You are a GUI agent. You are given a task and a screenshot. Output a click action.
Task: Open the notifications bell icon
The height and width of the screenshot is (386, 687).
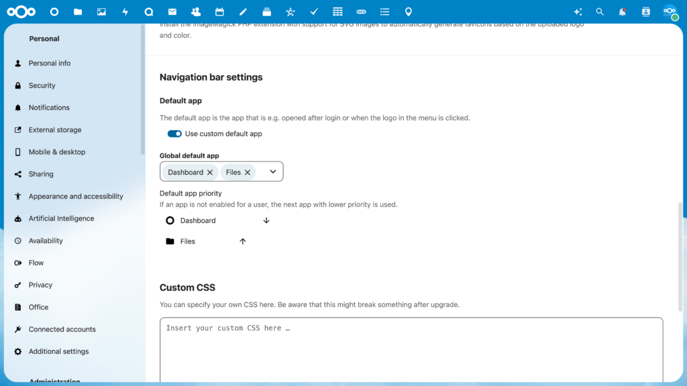[x=623, y=12]
